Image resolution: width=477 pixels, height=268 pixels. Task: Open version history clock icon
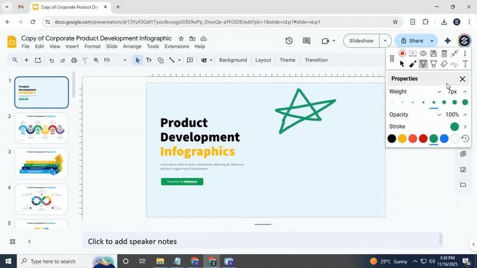coord(289,41)
